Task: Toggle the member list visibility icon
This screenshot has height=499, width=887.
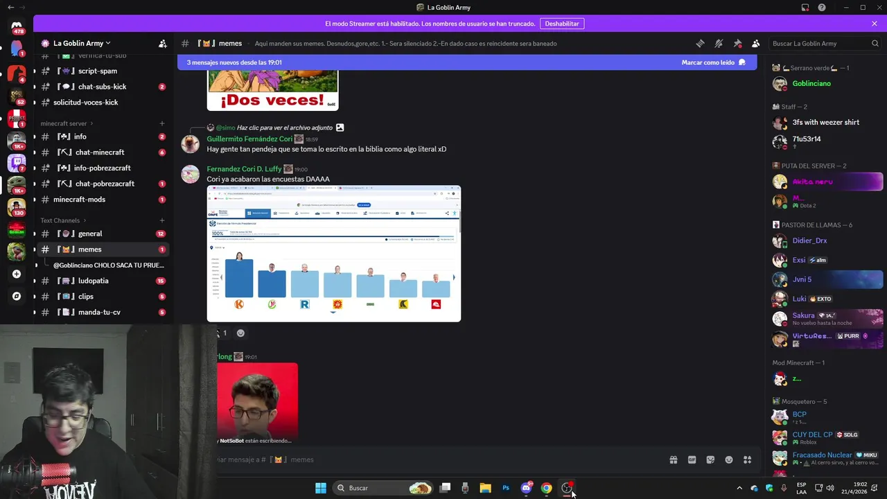Action: pyautogui.click(x=756, y=43)
